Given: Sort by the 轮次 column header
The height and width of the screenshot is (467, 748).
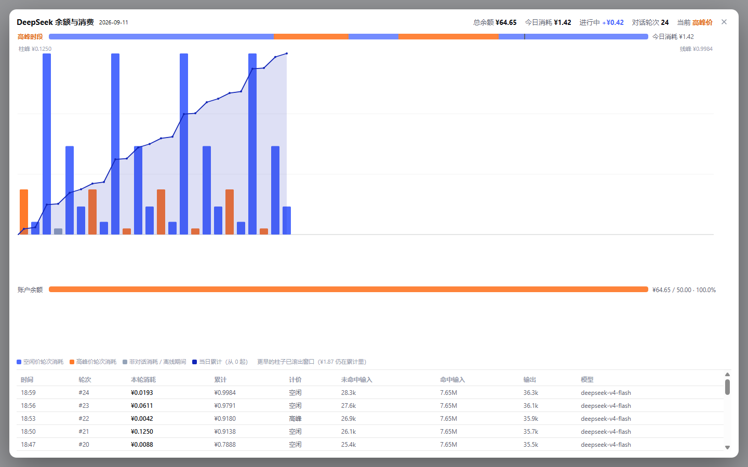Looking at the screenshot, I should coord(85,380).
